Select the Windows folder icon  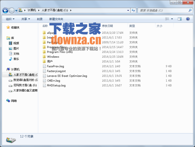point(44,57)
